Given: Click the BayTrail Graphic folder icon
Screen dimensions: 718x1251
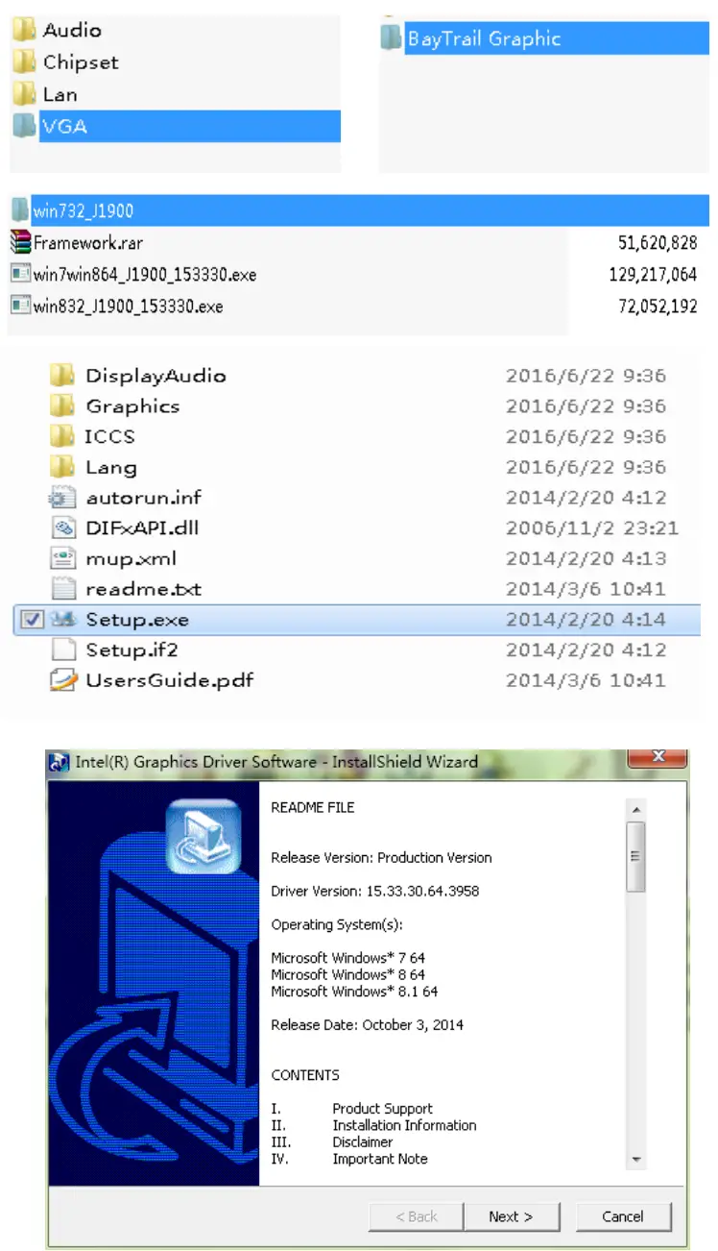Looking at the screenshot, I should tap(392, 38).
